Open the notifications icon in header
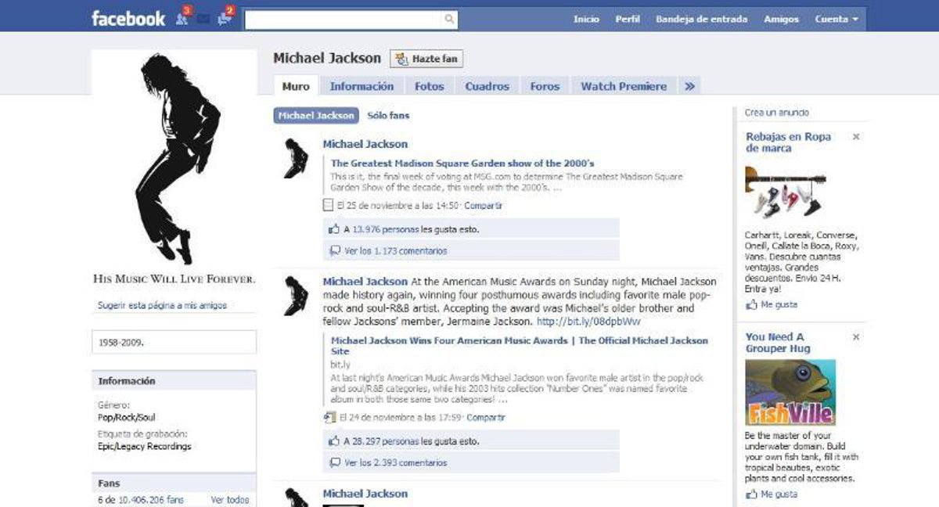Image resolution: width=939 pixels, height=507 pixels. 225,19
